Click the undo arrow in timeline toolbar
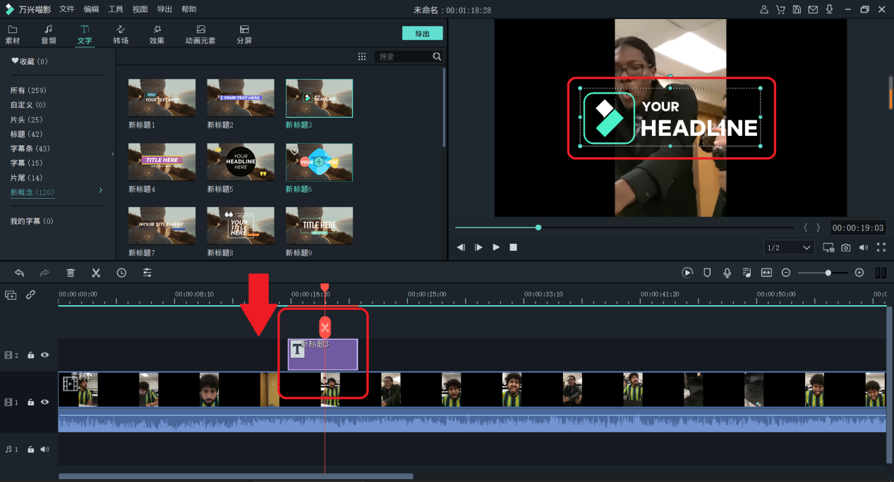894x482 pixels. click(20, 273)
